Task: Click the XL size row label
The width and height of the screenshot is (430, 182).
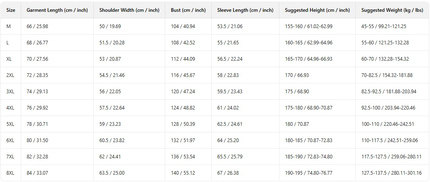Action: pos(9,59)
